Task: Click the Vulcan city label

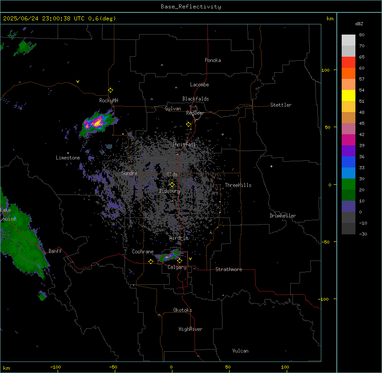Action: [x=241, y=351]
